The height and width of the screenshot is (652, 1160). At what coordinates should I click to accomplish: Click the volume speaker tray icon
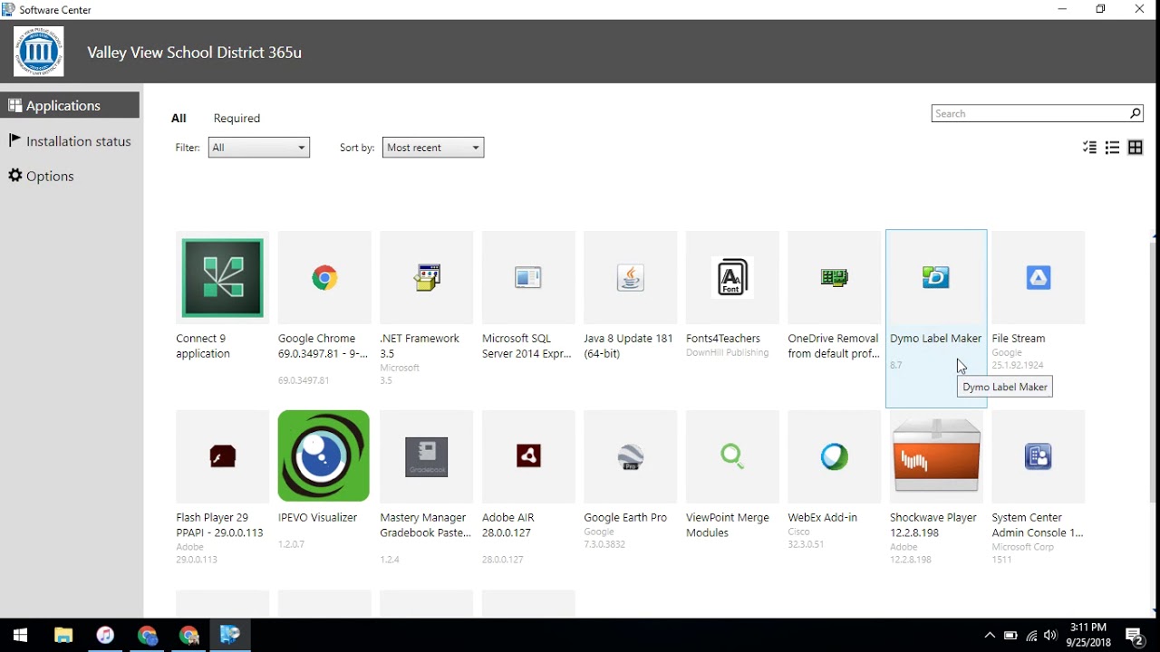point(1050,636)
